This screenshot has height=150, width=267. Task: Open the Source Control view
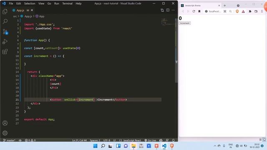click(x=5, y=32)
